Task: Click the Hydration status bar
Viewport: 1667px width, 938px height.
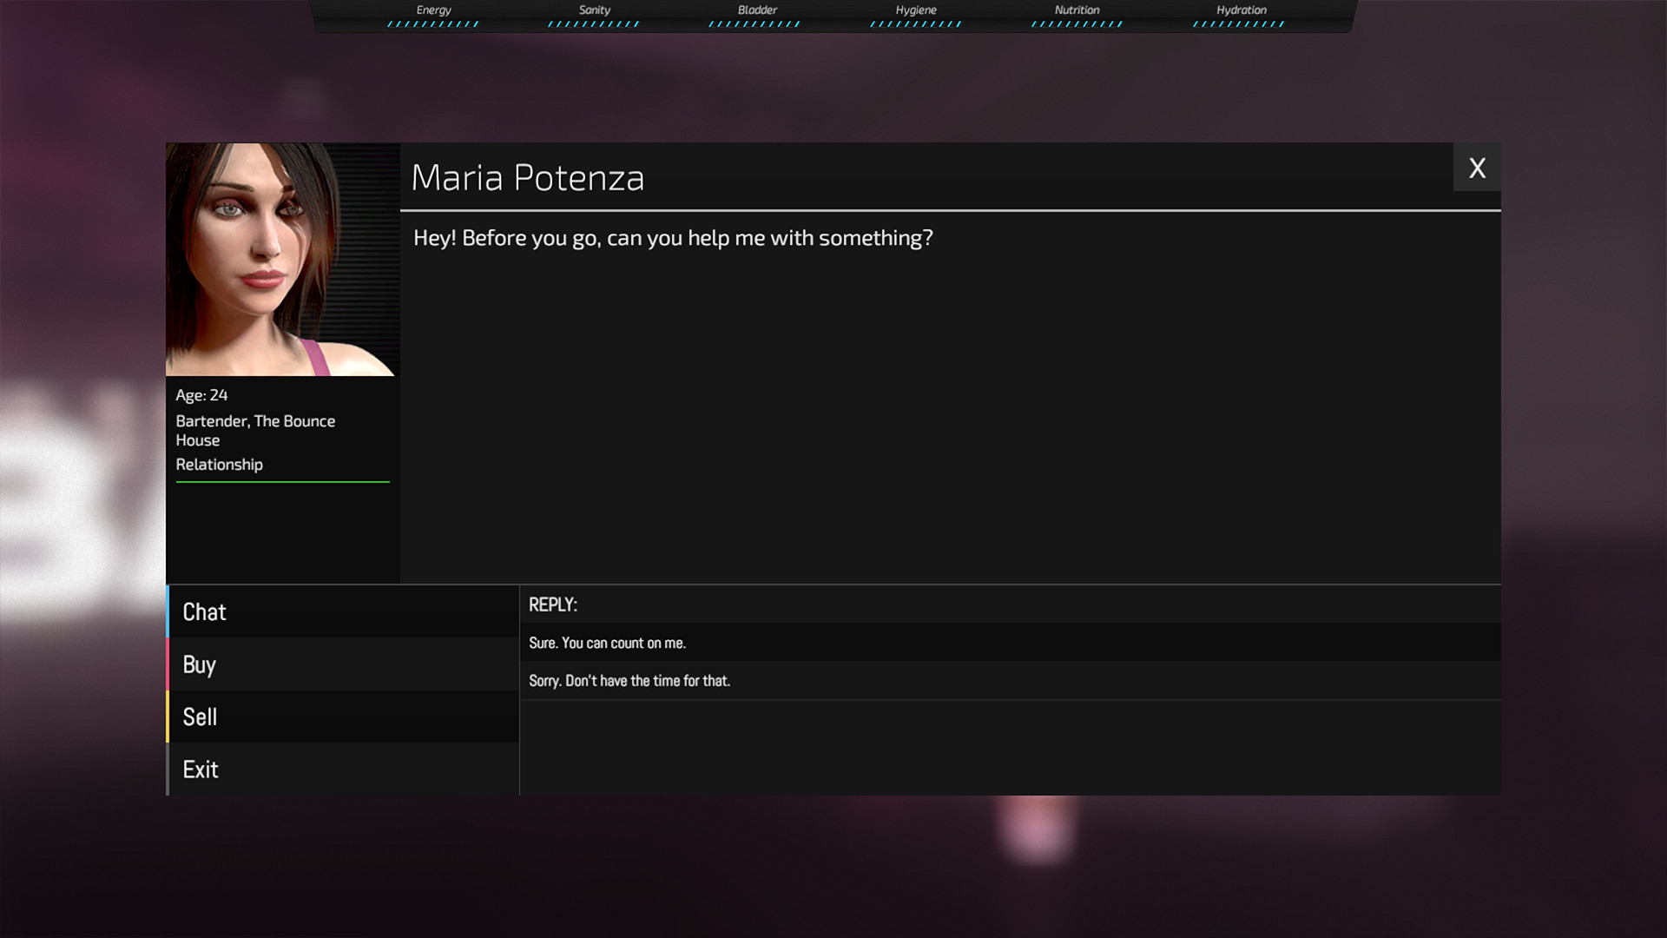Action: point(1239,23)
